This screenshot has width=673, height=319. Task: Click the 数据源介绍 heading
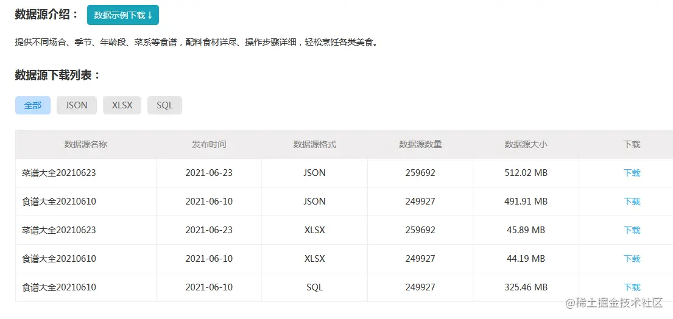pyautogui.click(x=47, y=15)
